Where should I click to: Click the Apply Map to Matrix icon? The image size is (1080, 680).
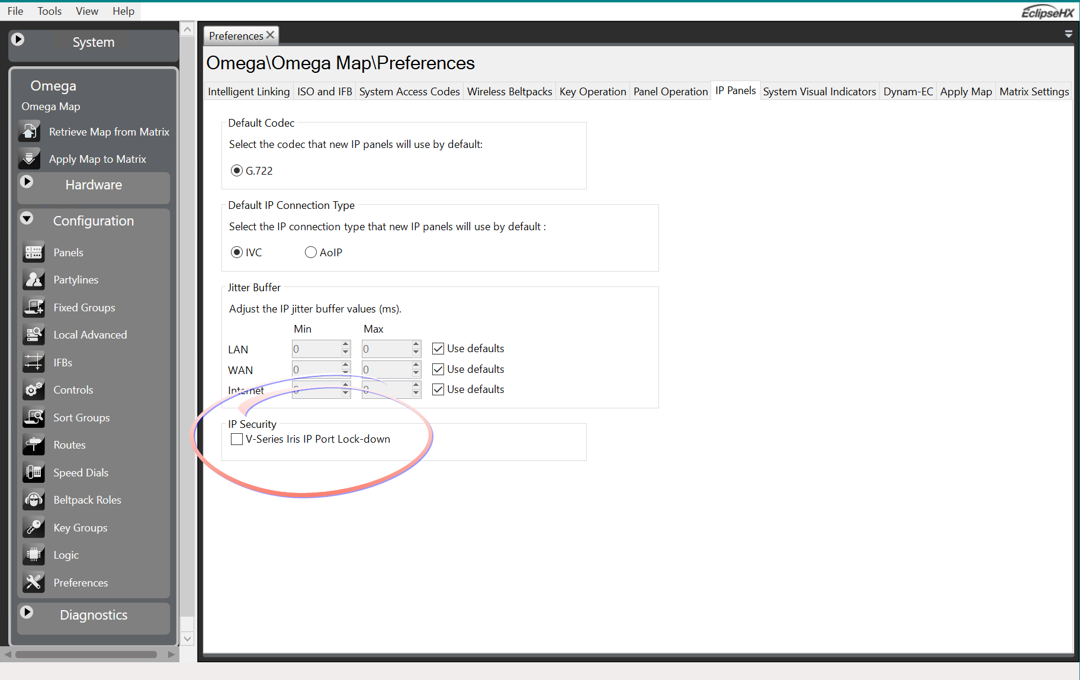29,159
